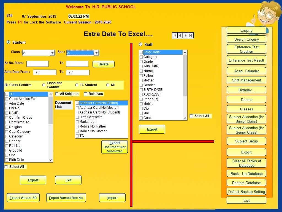Click the previous record navigation arrow
Screen dimensions: 282x212
(x=180, y=35)
